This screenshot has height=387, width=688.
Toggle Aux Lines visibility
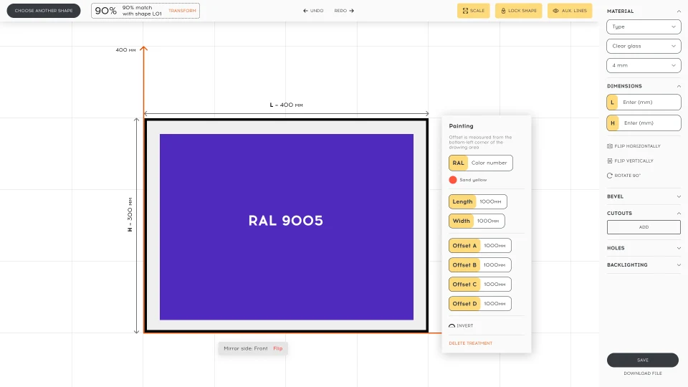point(570,11)
